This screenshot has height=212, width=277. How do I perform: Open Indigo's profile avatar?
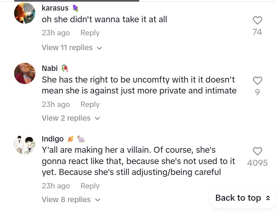pyautogui.click(x=25, y=144)
